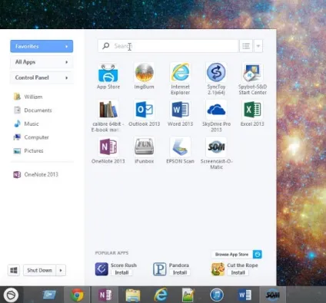This screenshot has height=303, width=326.
Task: Expand the Control Panel arrow
Action: [66, 77]
